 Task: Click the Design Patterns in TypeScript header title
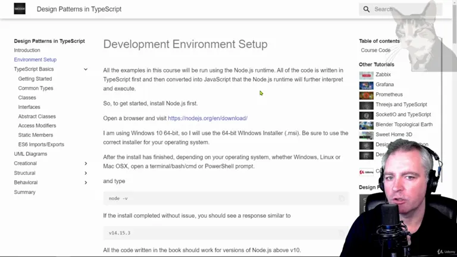tap(79, 9)
